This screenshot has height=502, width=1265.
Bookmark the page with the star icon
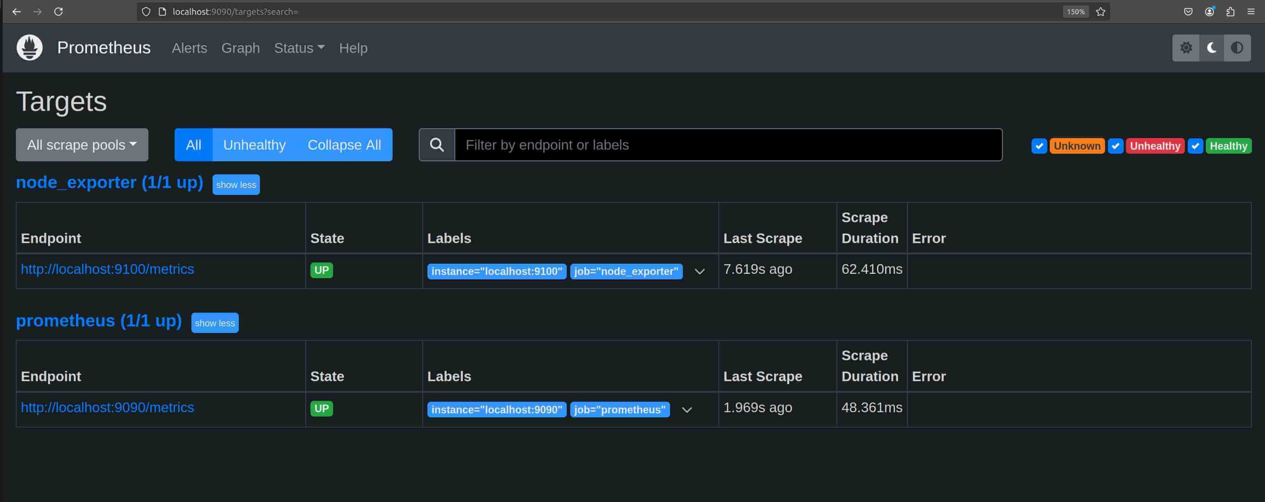coord(1100,11)
